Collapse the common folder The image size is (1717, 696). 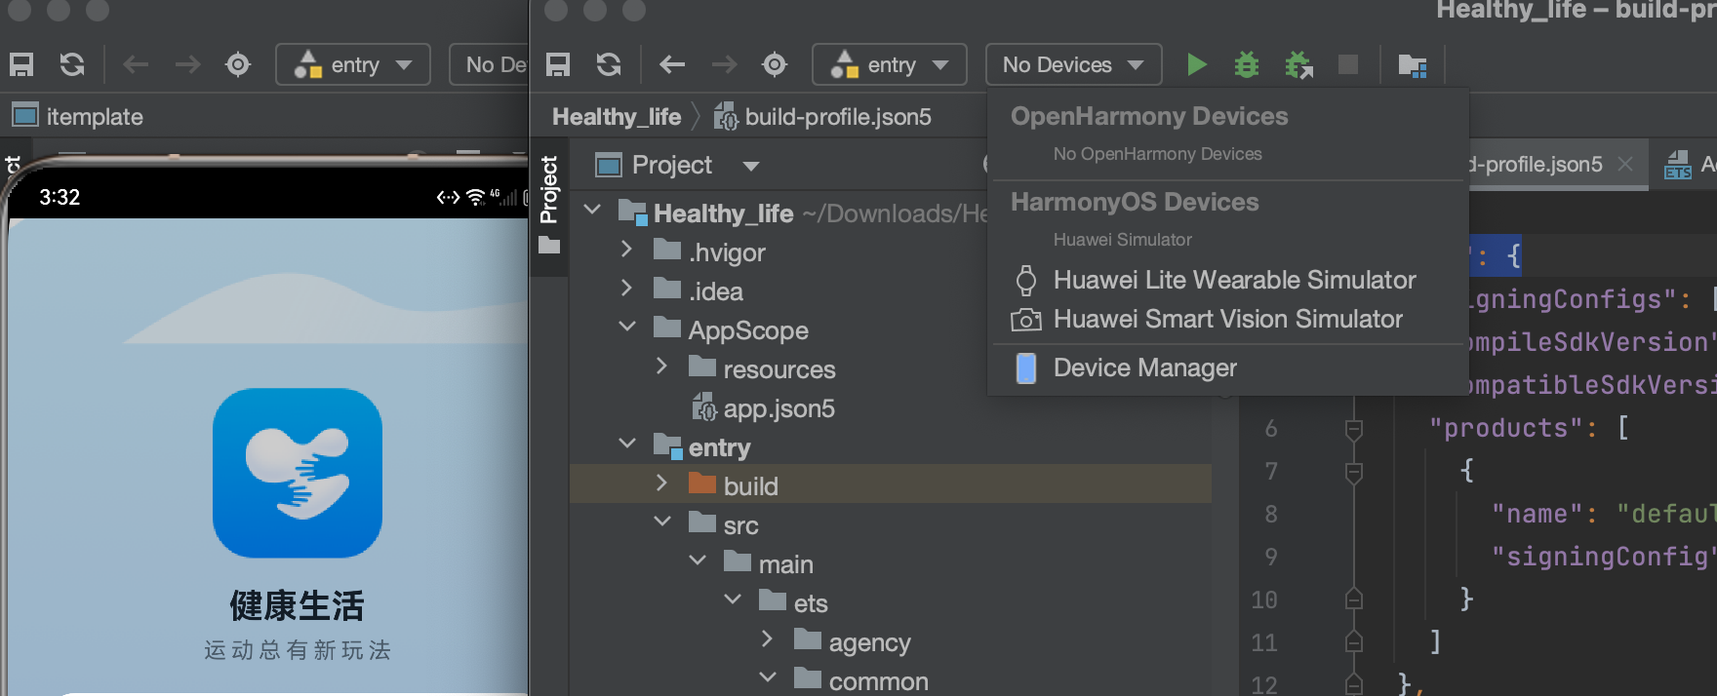coord(768,677)
